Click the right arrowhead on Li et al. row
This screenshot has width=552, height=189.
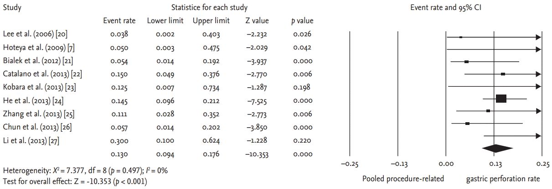point(540,135)
